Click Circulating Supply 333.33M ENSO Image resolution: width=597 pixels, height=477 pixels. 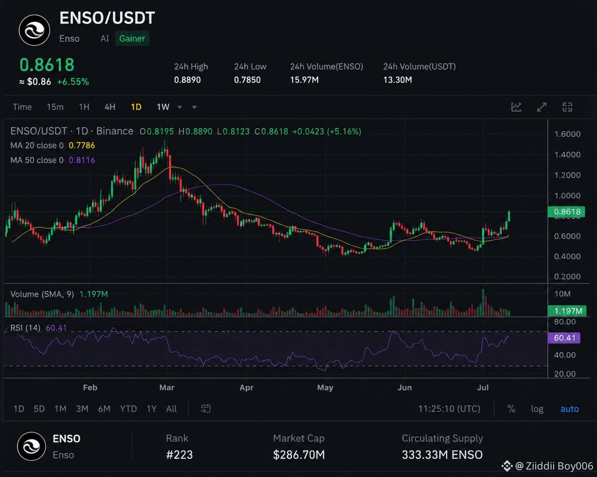442,455
